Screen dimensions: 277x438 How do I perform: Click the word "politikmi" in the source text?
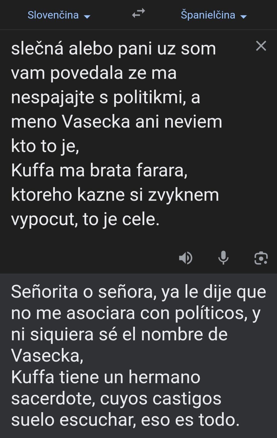click(x=148, y=97)
